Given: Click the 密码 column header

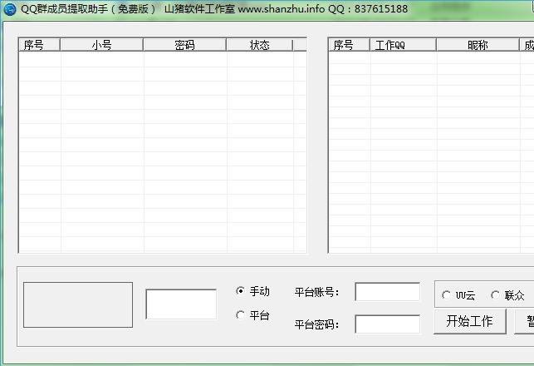Looking at the screenshot, I should pos(184,45).
